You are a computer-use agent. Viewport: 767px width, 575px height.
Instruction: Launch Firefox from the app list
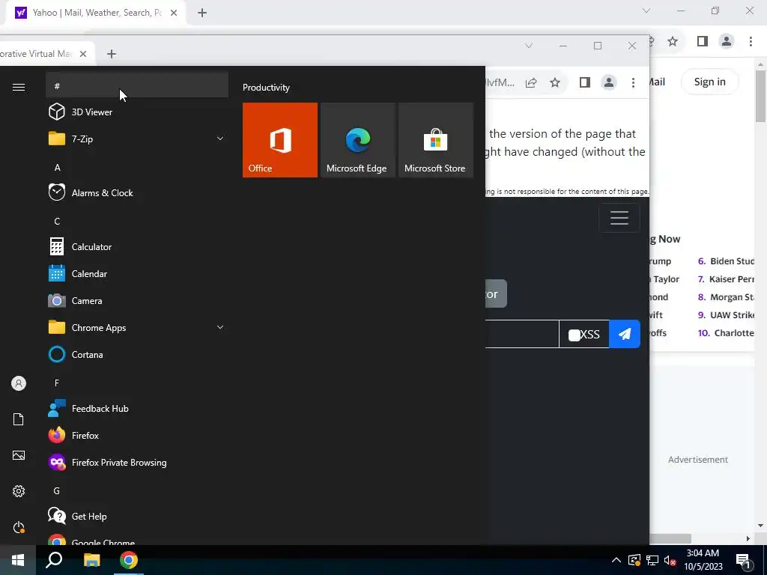point(137,435)
